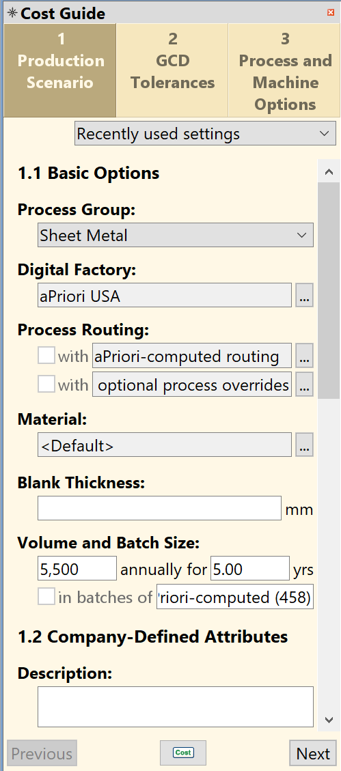Image resolution: width=341 pixels, height=771 pixels.
Task: Enable aPriori-computed routing checkbox
Action: click(46, 356)
